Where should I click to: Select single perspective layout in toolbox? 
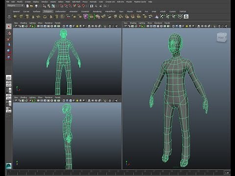point(9,77)
